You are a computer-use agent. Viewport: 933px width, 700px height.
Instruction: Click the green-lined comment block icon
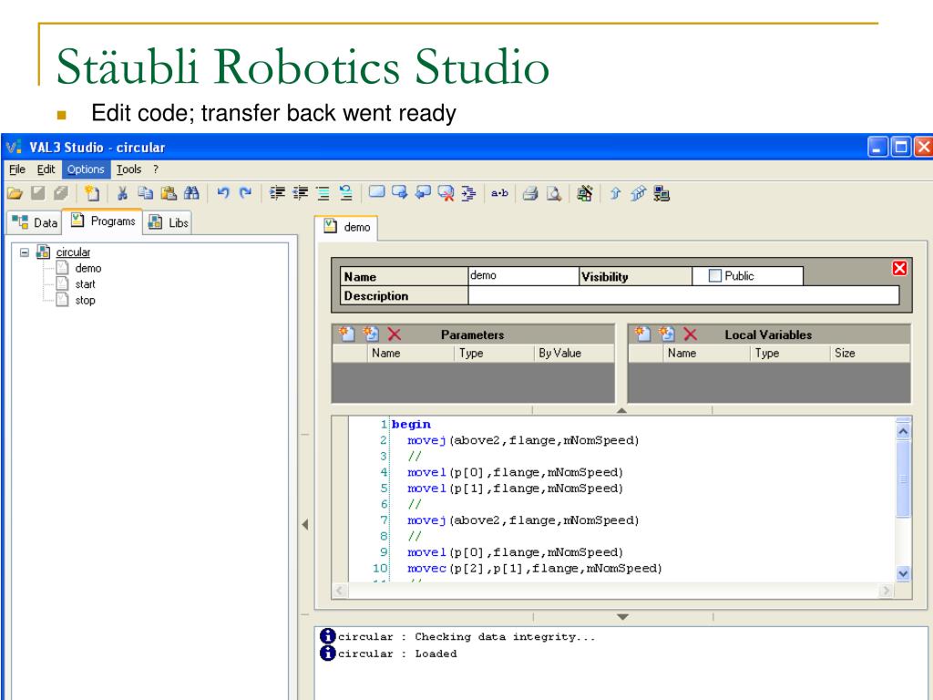pos(323,193)
